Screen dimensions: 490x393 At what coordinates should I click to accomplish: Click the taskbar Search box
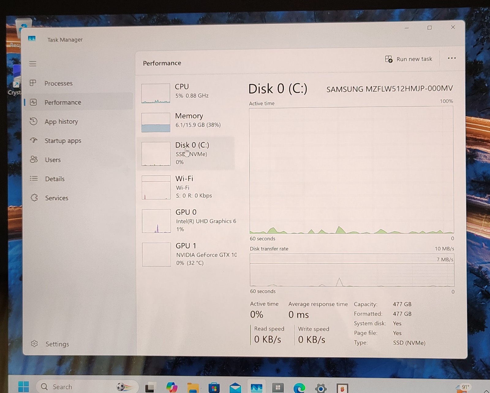coord(87,387)
